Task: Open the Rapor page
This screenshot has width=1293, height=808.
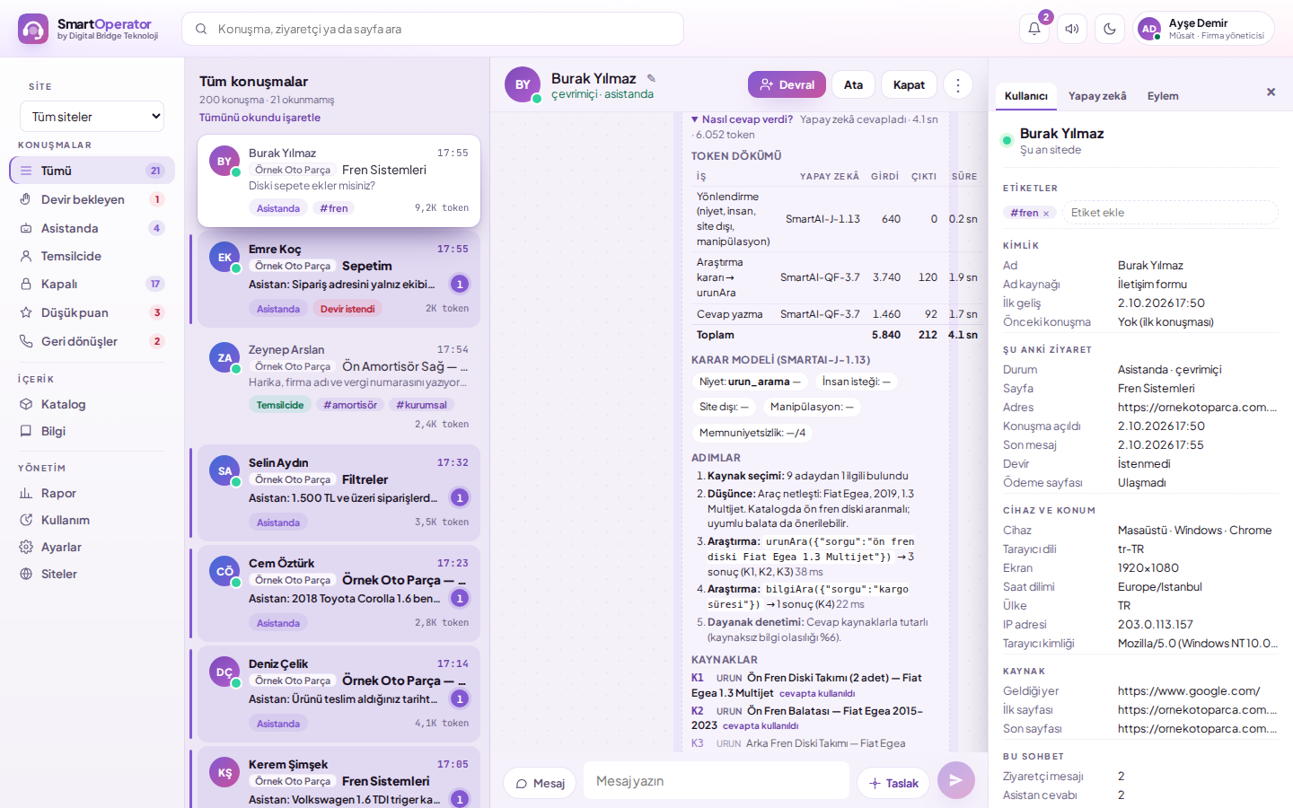Action: pyautogui.click(x=92, y=493)
